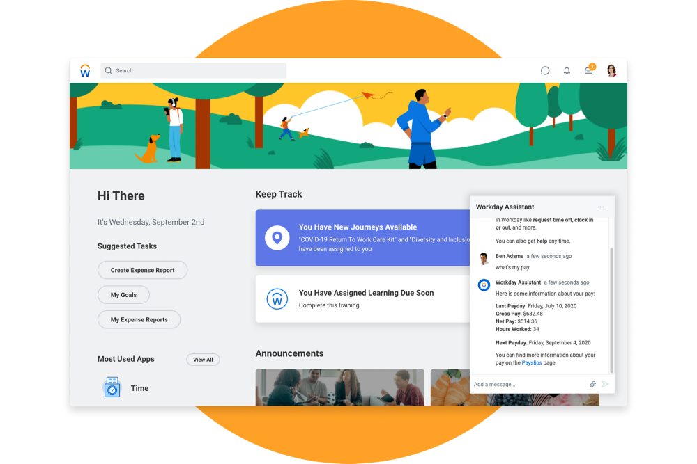697x464 pixels.
Task: Click the 'what's my pay' message
Action: 512,268
